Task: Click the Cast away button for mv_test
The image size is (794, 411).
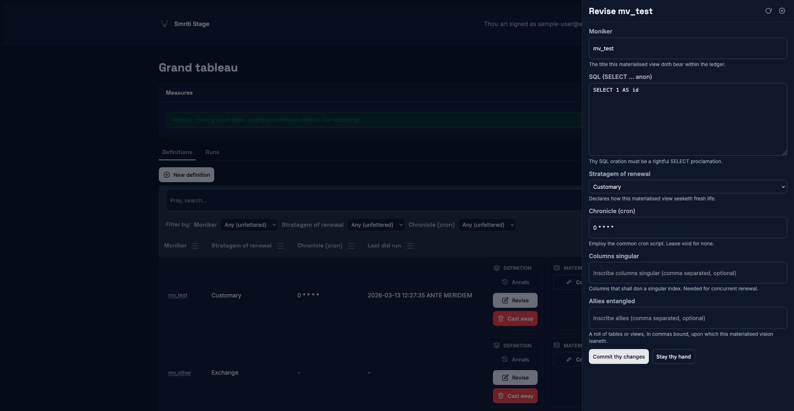Action: [x=515, y=318]
